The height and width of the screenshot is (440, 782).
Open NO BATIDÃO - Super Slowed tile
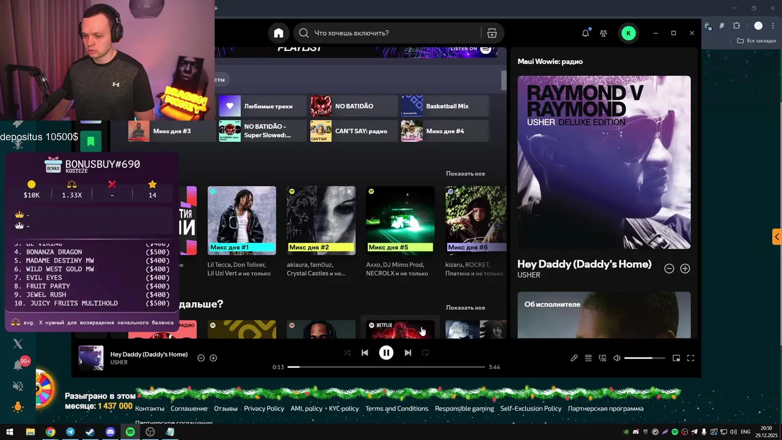pyautogui.click(x=263, y=131)
